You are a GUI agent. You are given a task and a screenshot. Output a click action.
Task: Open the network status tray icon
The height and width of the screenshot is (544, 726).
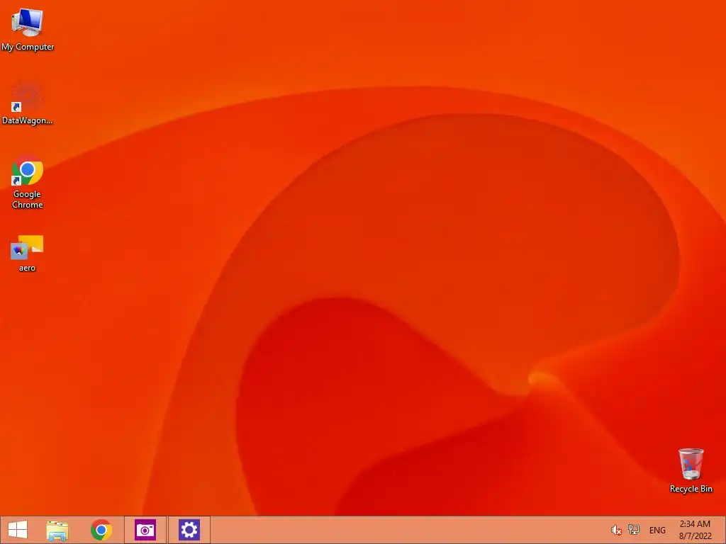[634, 530]
